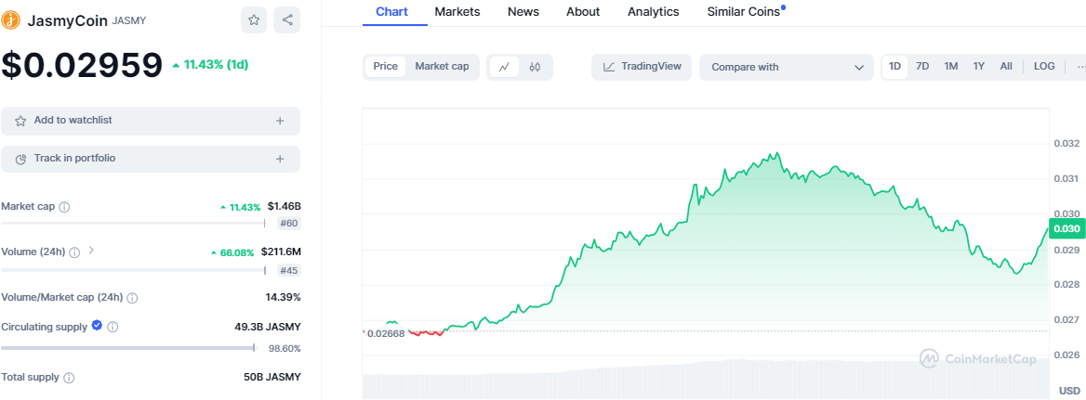Screen dimensions: 1086x400
Task: Click the 50B JASMY total supply value
Action: pos(271,377)
